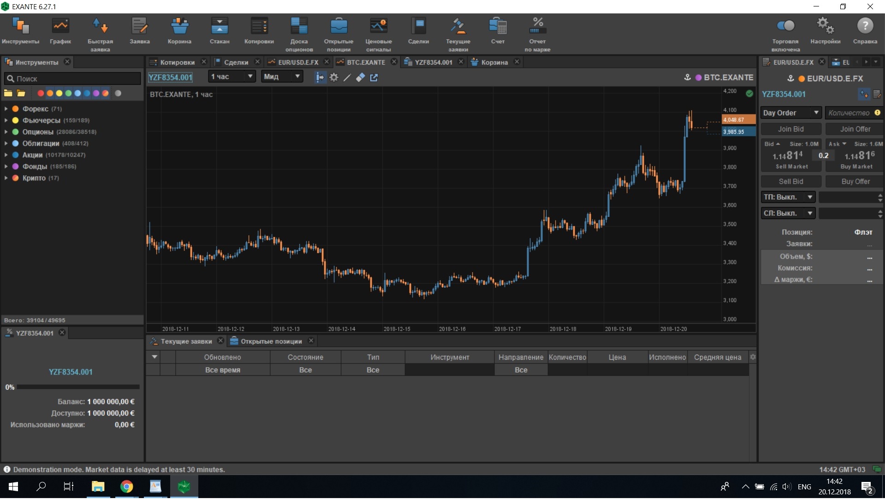Open the 1 час timeframe dropdown
The width and height of the screenshot is (885, 499).
point(232,77)
